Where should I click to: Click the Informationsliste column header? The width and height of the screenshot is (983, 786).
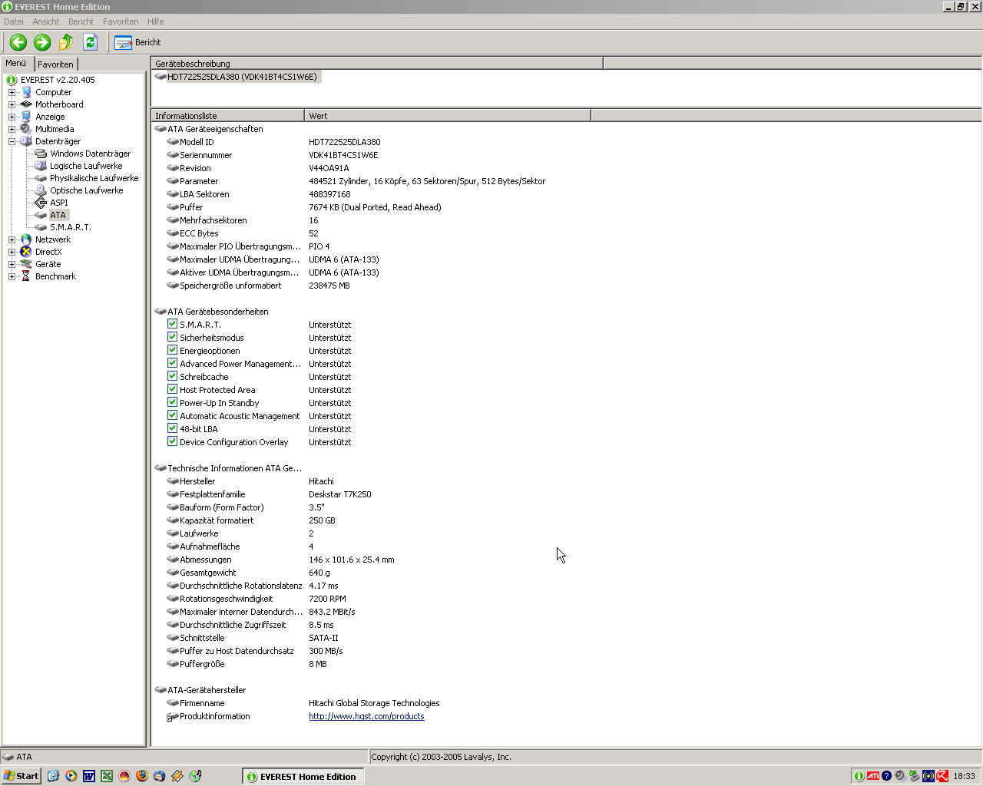pyautogui.click(x=228, y=116)
